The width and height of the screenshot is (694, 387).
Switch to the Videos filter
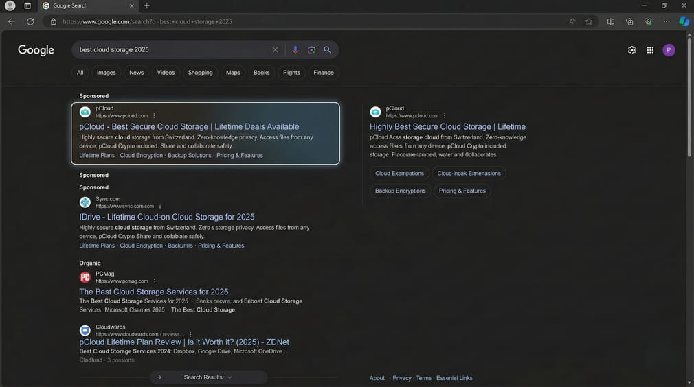(x=166, y=73)
